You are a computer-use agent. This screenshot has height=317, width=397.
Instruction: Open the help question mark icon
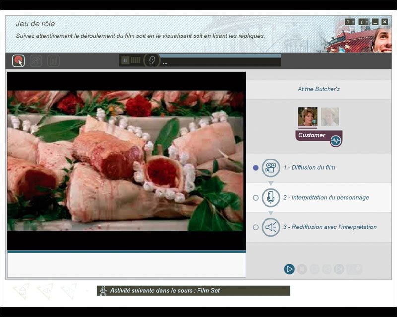(349, 22)
